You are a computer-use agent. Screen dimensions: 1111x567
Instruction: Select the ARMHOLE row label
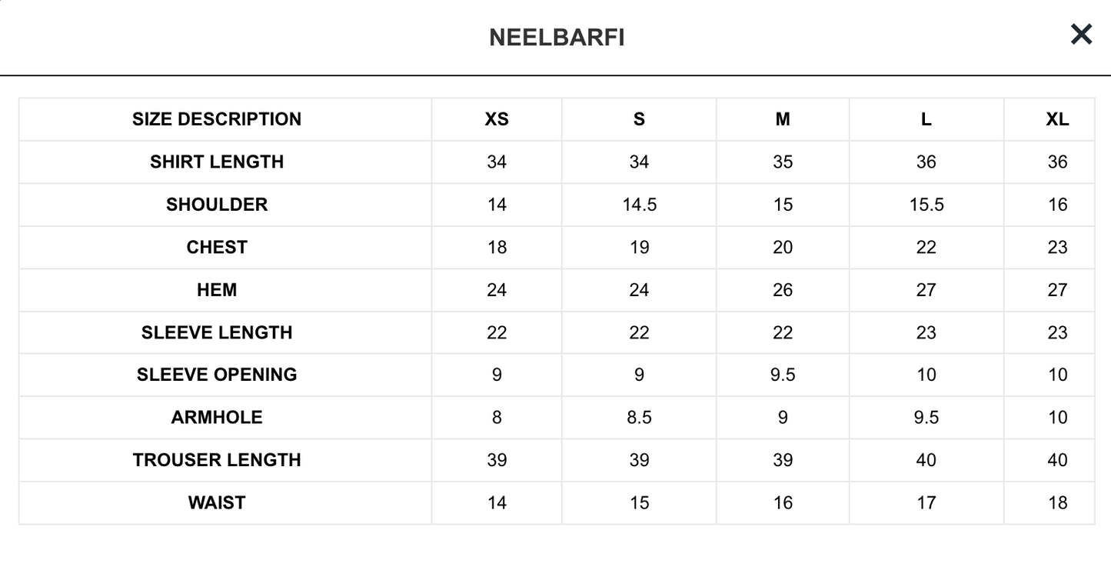tap(217, 417)
